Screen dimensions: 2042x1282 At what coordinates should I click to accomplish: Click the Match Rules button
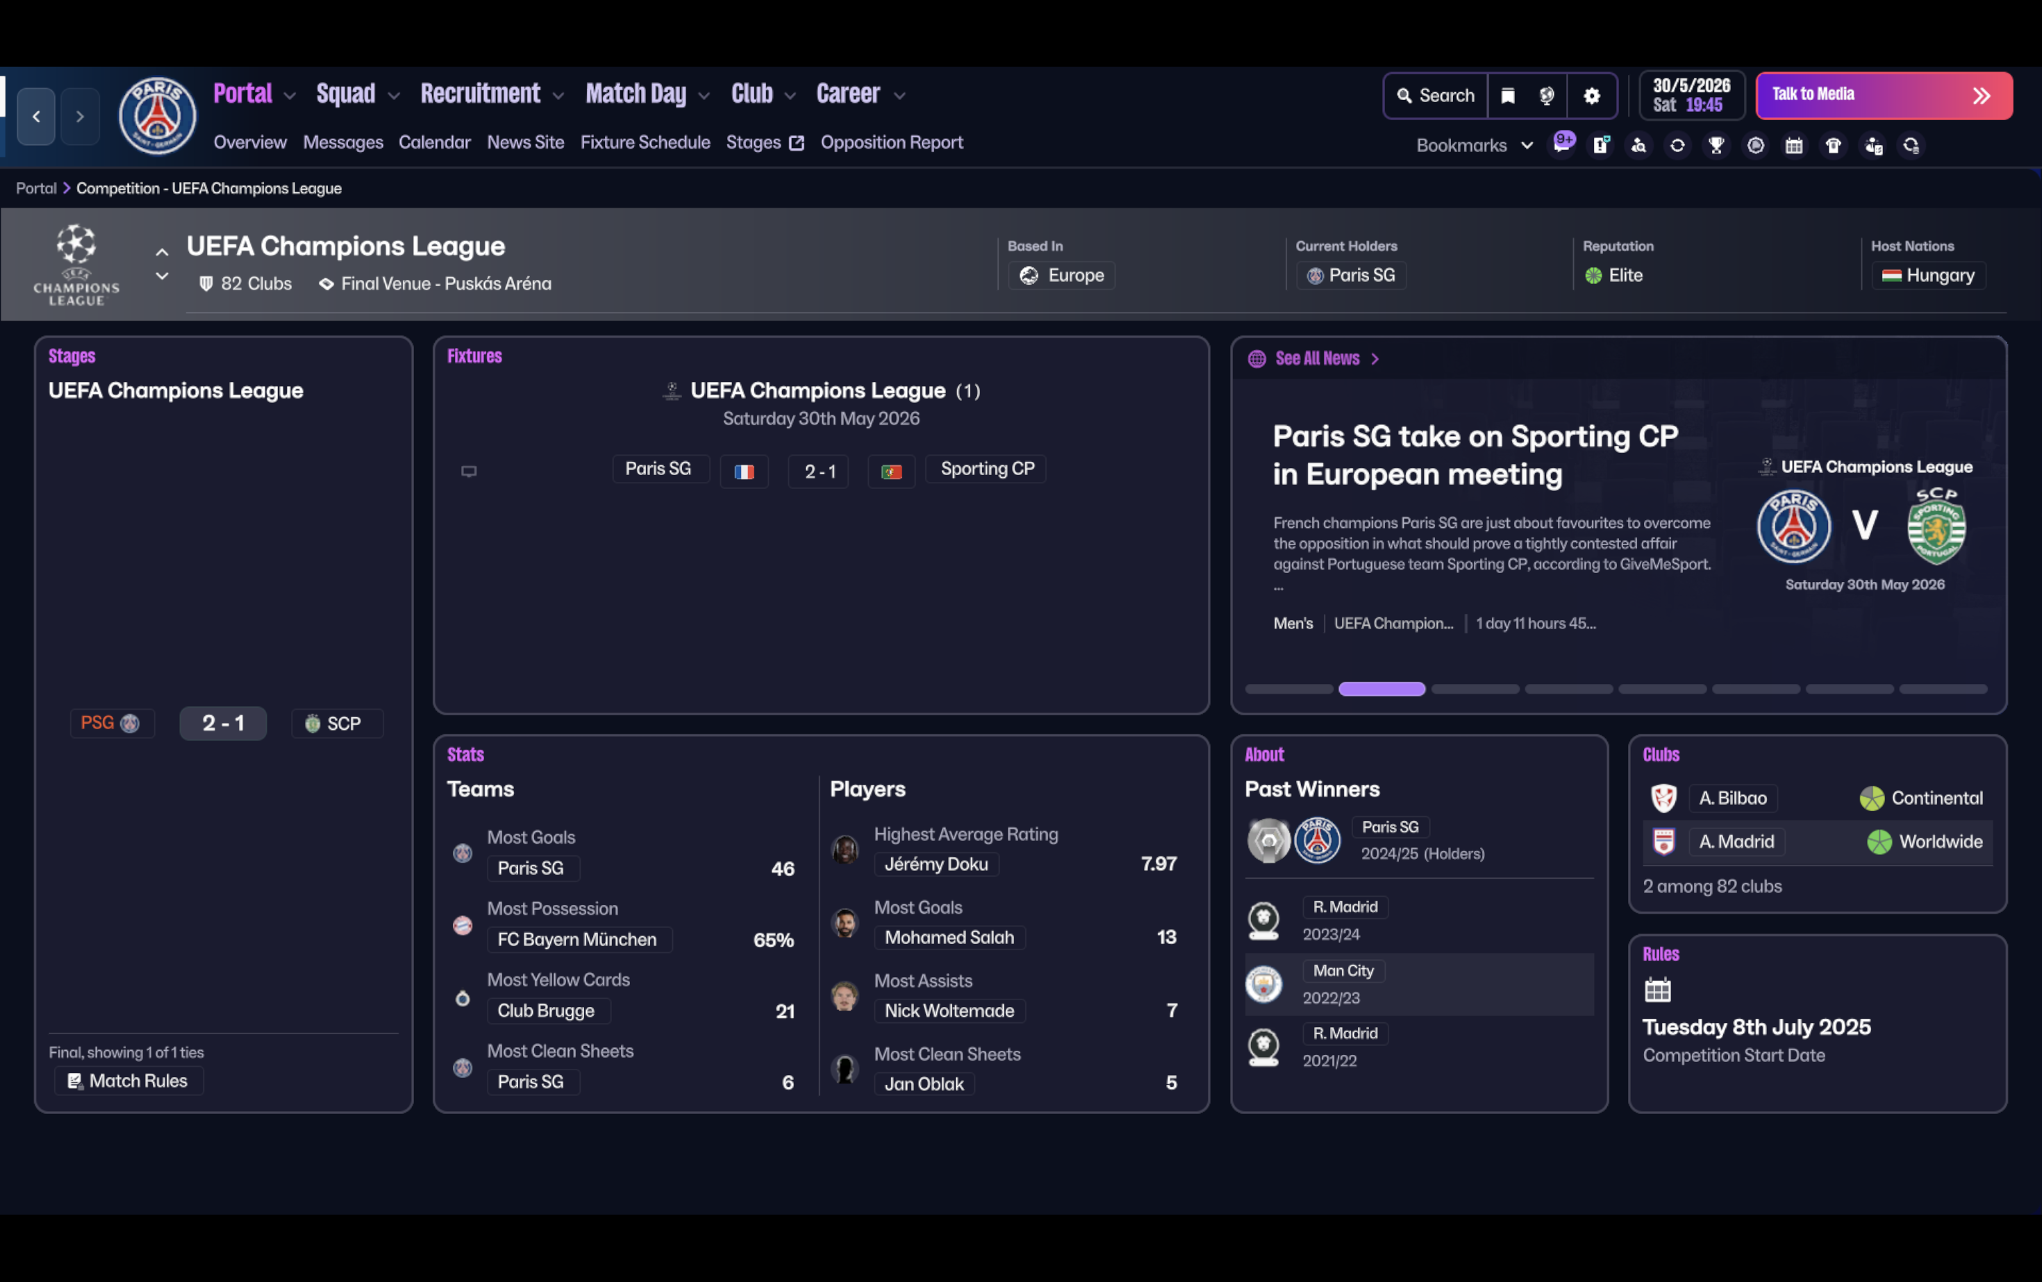(129, 1081)
